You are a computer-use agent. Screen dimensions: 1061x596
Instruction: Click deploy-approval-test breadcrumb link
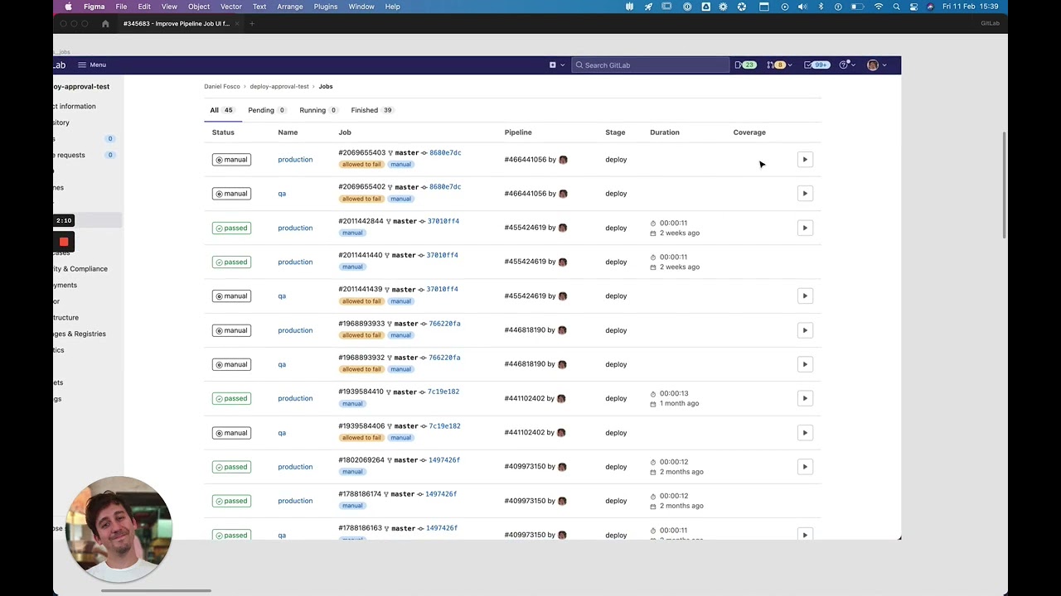[x=279, y=86]
